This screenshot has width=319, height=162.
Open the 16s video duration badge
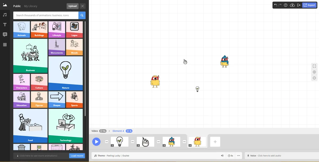(x=103, y=131)
